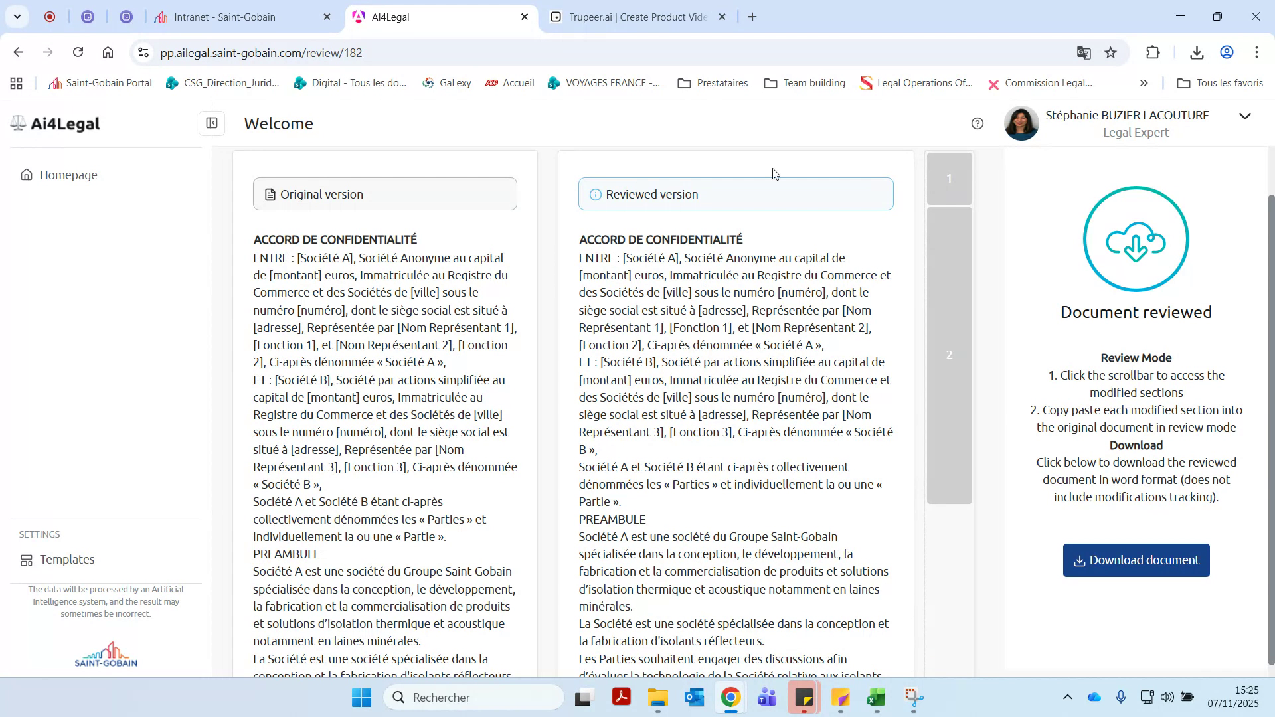Collapse the side panel next to Welcome
This screenshot has width=1275, height=717.
tap(212, 123)
